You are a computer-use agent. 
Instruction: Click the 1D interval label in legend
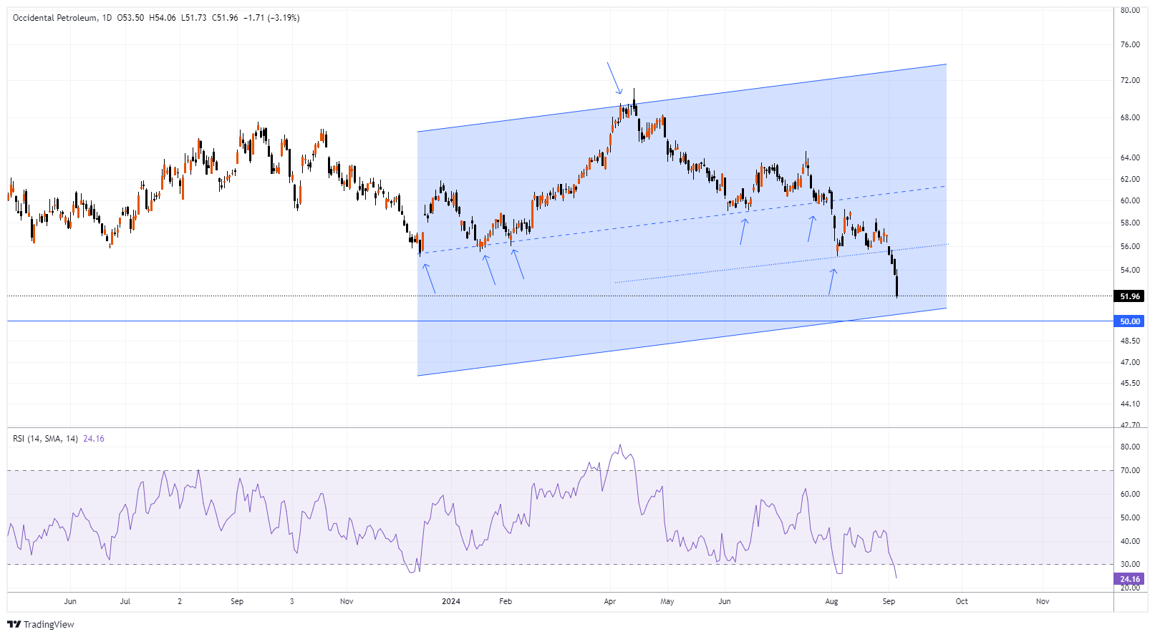(x=107, y=18)
